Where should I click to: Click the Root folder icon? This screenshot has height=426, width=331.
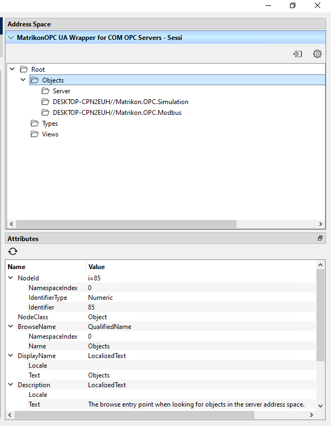click(x=24, y=69)
